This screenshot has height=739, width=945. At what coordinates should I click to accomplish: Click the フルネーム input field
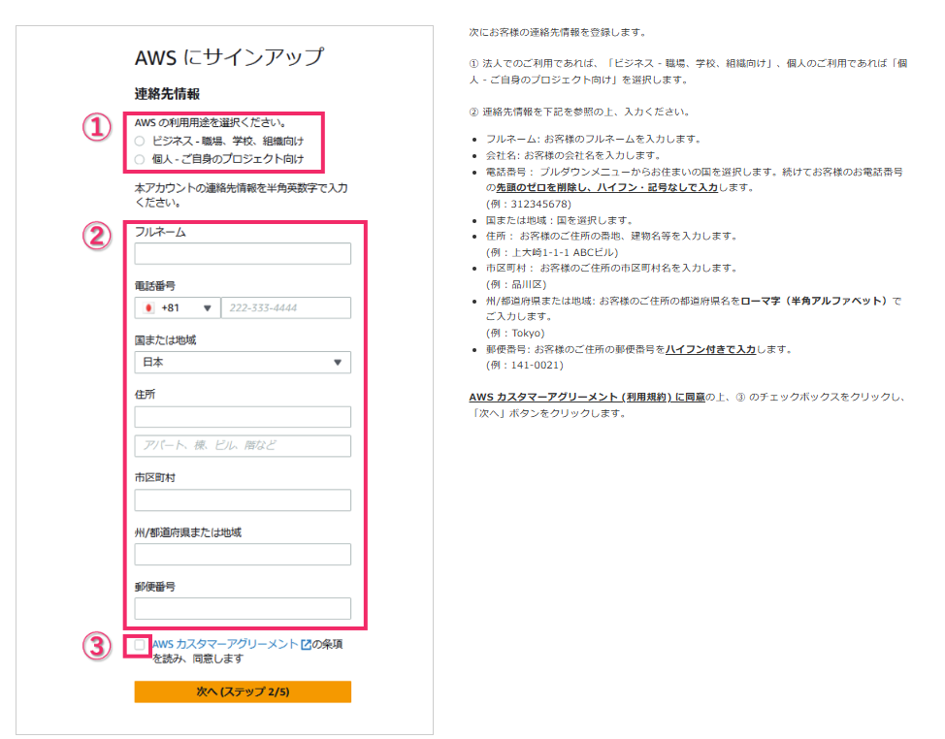click(x=243, y=253)
